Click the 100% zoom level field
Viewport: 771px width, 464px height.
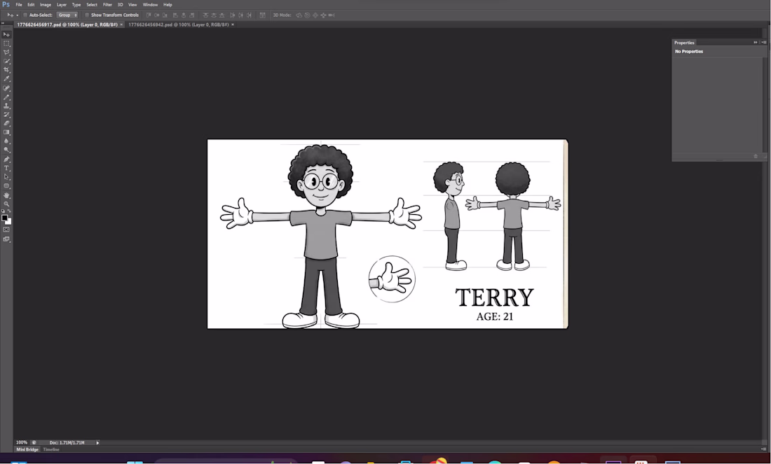click(22, 443)
